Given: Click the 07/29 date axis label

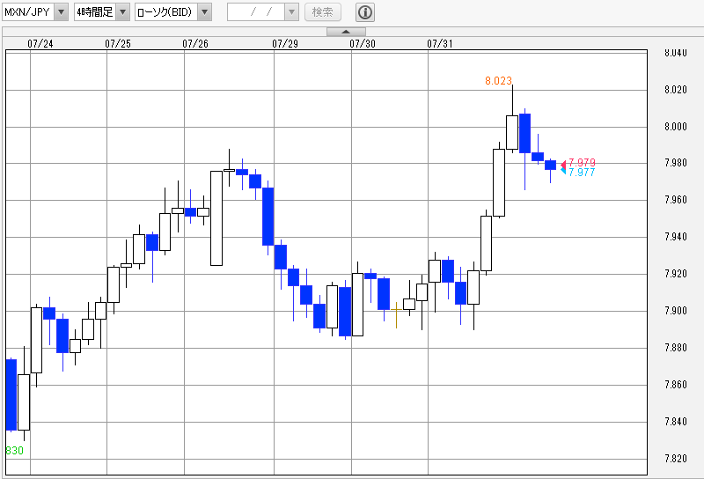Looking at the screenshot, I should coord(285,43).
